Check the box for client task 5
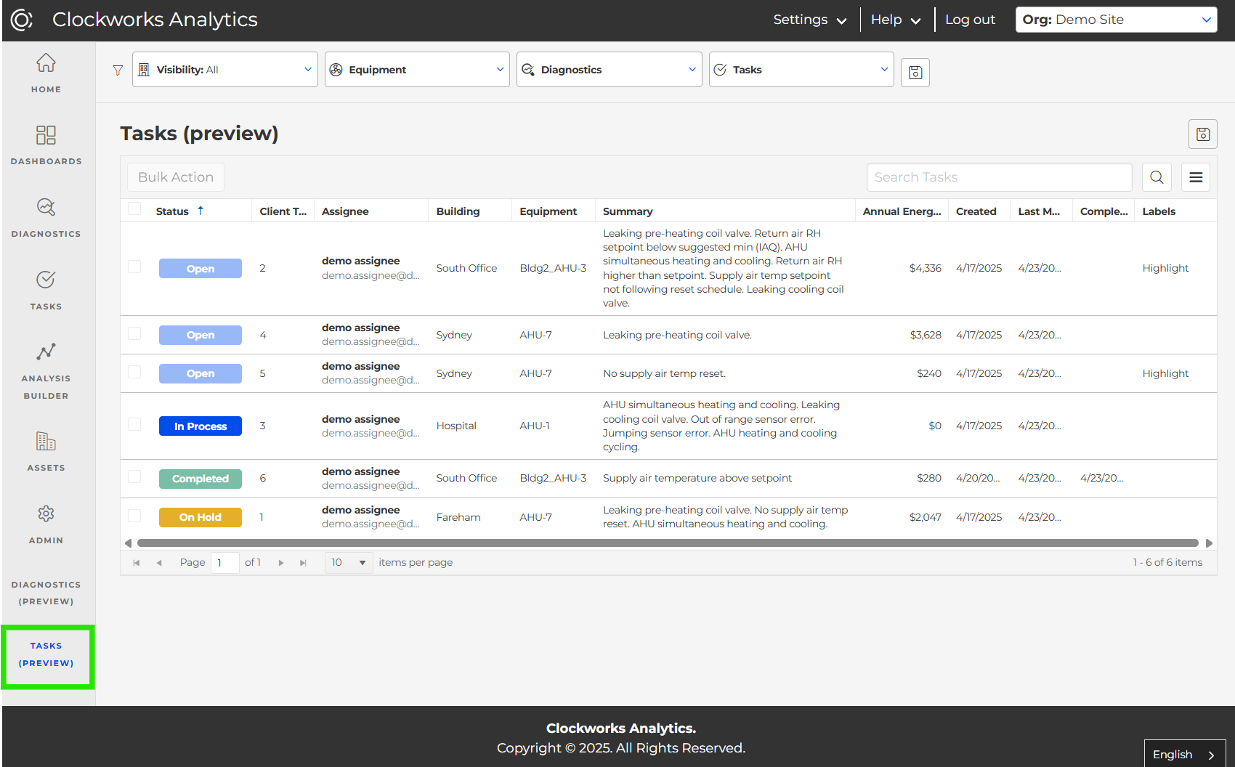This screenshot has width=1235, height=767. [x=134, y=372]
